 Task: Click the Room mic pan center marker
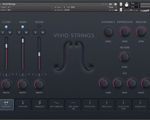[39, 75]
